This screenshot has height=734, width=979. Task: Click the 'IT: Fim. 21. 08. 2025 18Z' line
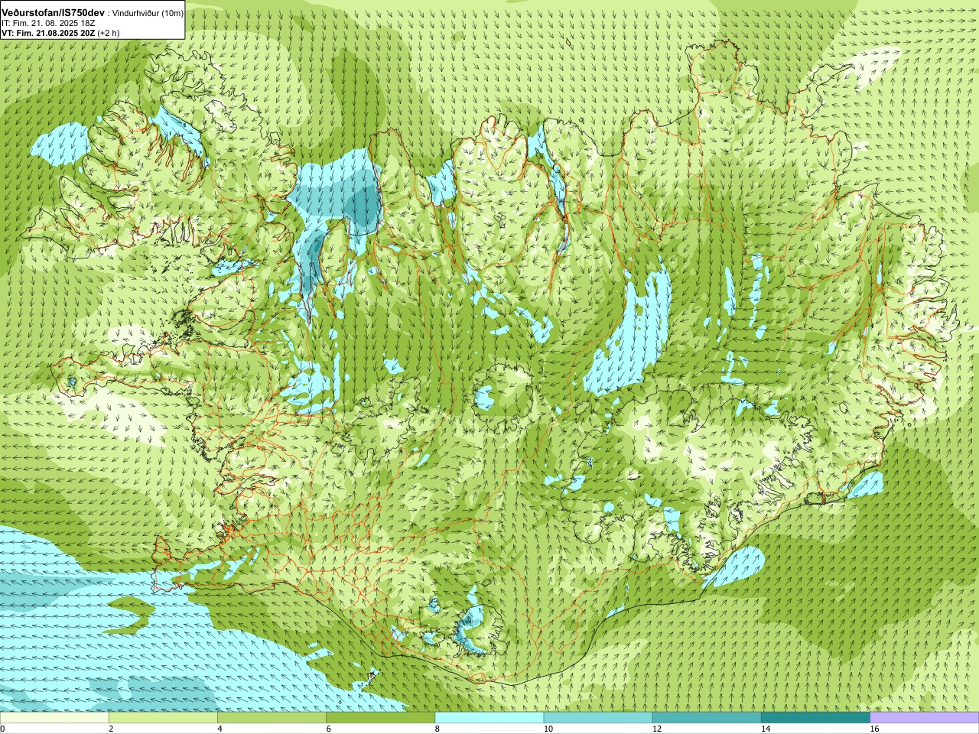47,23
